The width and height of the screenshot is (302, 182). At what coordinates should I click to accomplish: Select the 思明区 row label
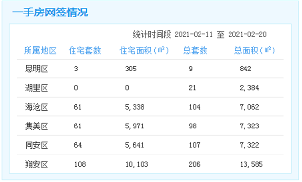pos(36,69)
